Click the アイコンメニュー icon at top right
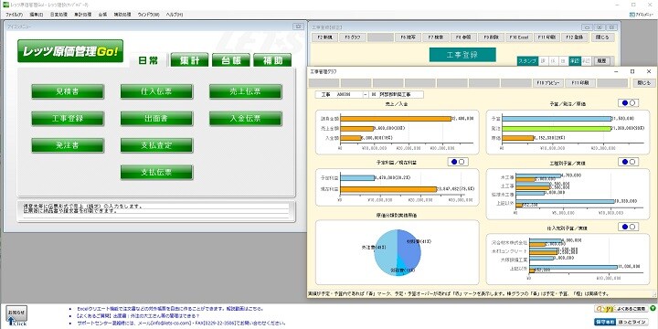The height and width of the screenshot is (329, 658). [x=642, y=15]
